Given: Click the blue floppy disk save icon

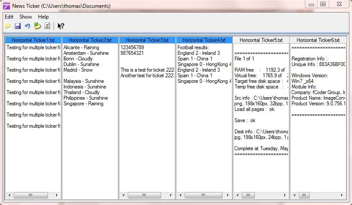Looking at the screenshot, I should [18, 26].
